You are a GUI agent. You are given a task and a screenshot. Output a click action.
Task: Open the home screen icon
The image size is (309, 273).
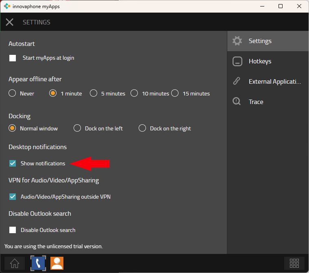[x=15, y=263]
